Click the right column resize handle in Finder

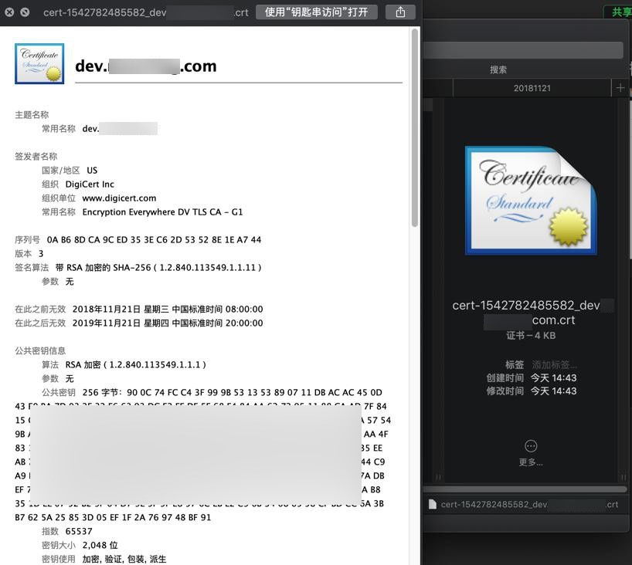tap(624, 478)
